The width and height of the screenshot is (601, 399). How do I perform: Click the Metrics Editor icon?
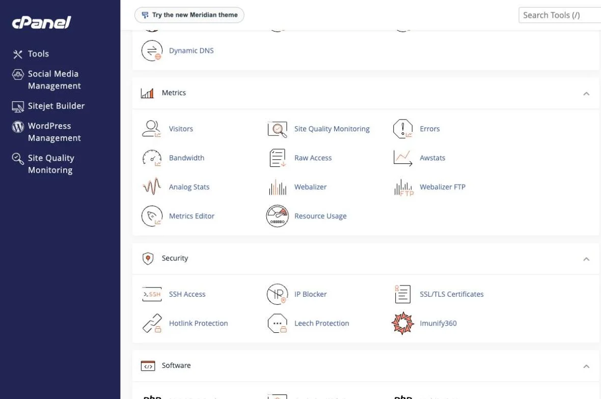point(152,216)
